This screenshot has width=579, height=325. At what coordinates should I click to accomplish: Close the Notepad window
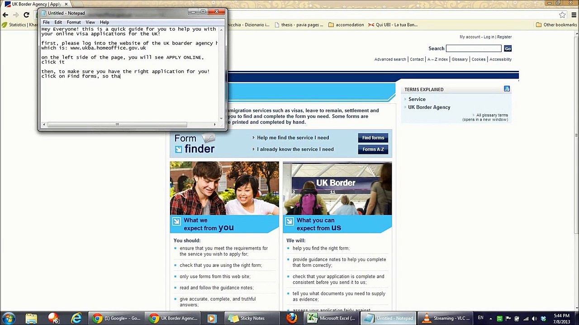click(x=216, y=12)
